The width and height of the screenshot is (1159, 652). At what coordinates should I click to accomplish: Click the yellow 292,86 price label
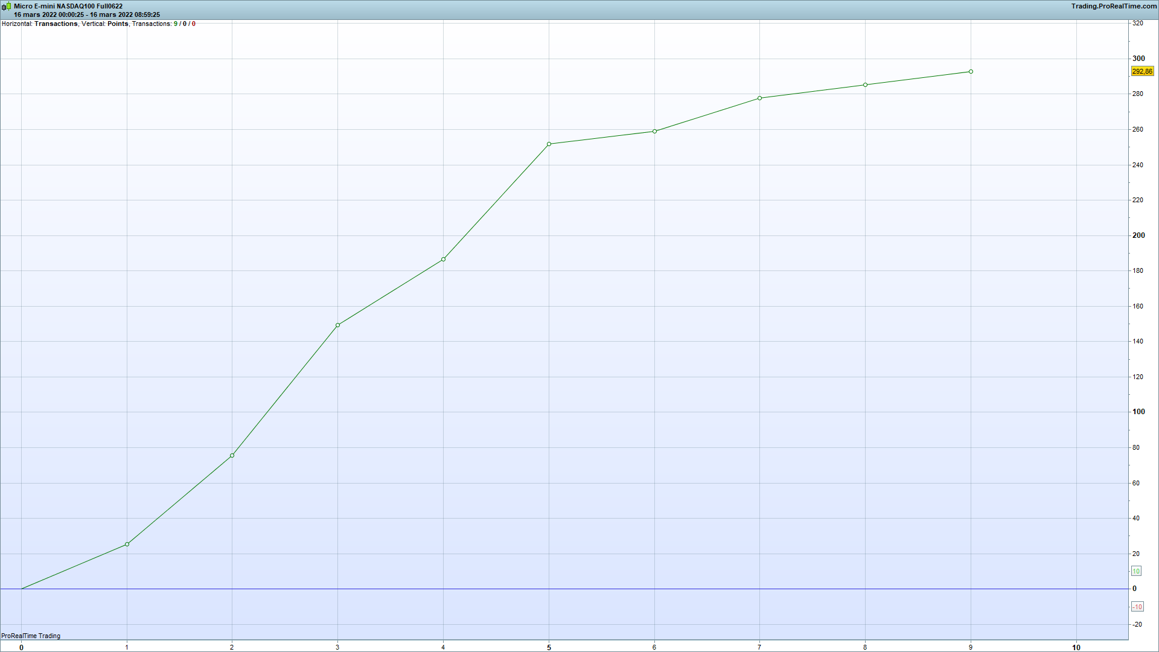(1142, 71)
